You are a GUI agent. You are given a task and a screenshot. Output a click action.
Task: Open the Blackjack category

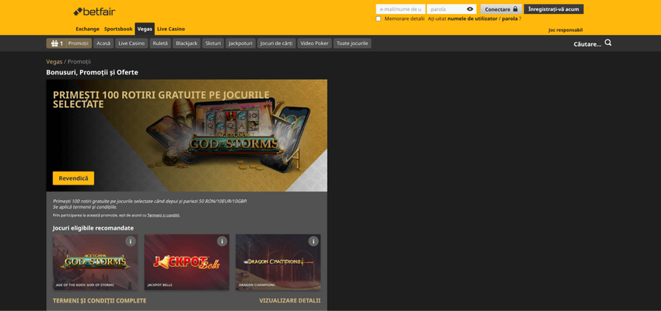187,43
